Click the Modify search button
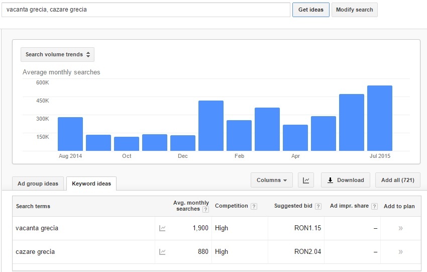427x272 pixels. pyautogui.click(x=354, y=10)
